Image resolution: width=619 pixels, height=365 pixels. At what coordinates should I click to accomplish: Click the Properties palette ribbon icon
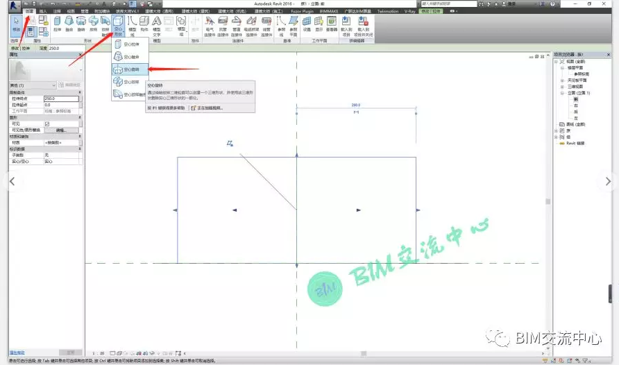pyautogui.click(x=31, y=32)
